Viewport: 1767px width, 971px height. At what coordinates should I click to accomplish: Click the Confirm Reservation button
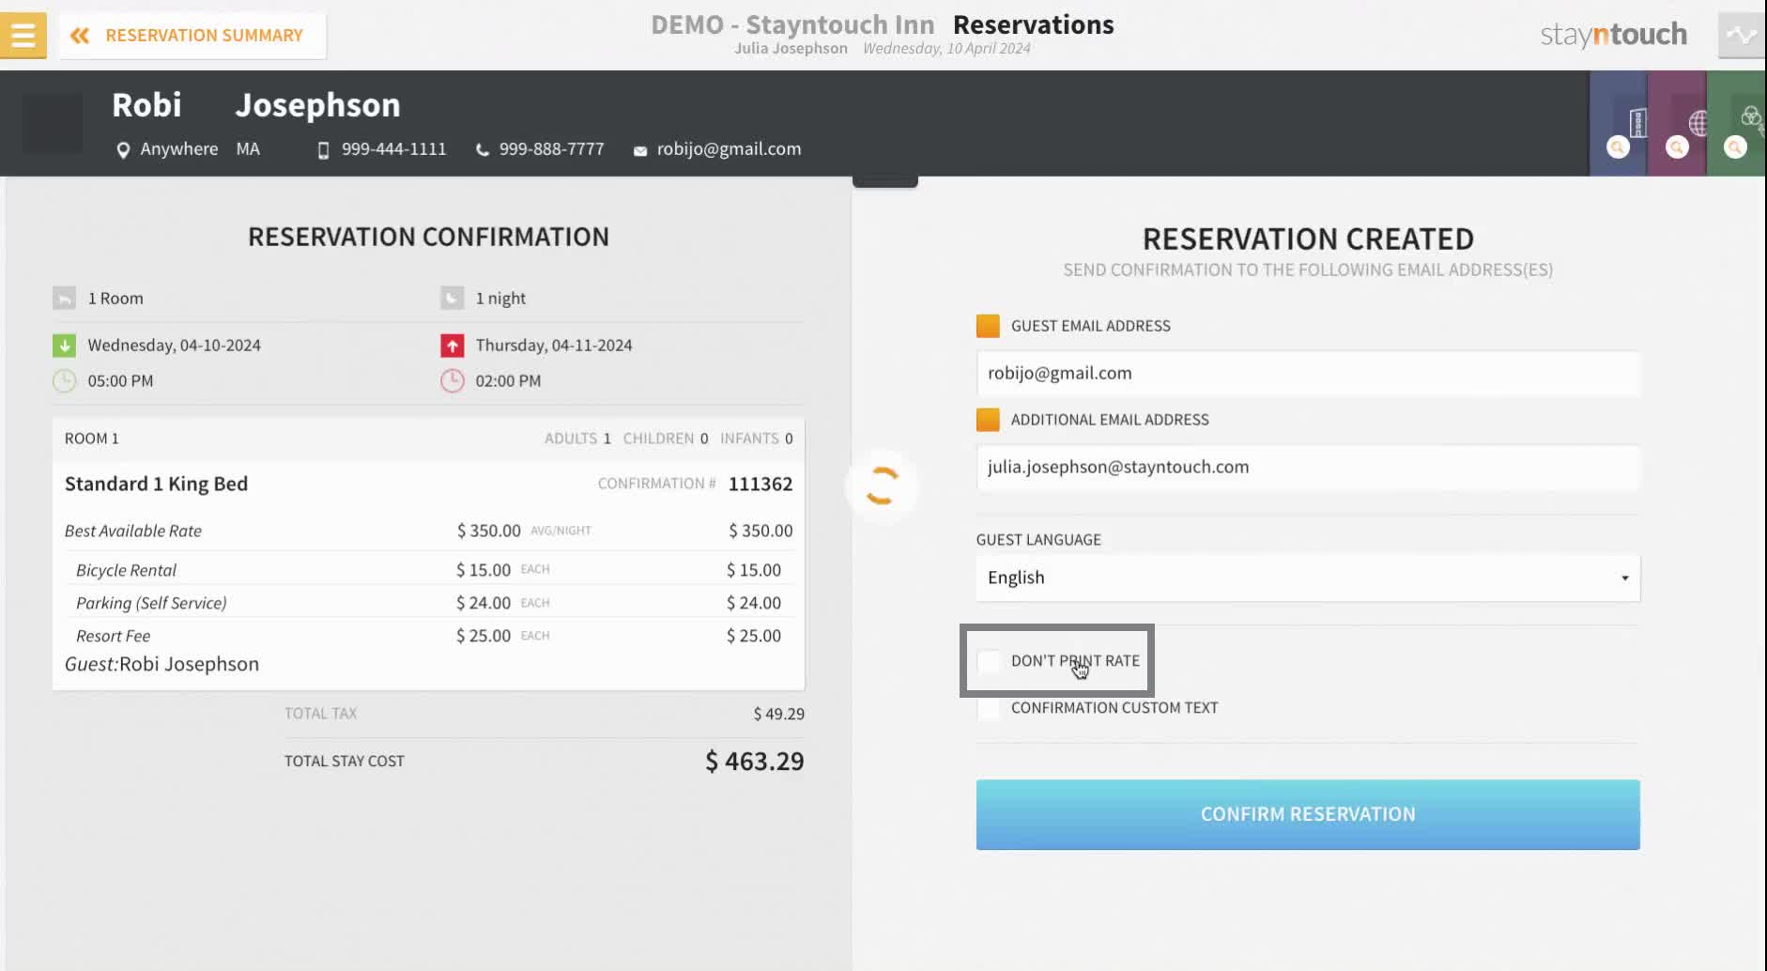[x=1308, y=814]
